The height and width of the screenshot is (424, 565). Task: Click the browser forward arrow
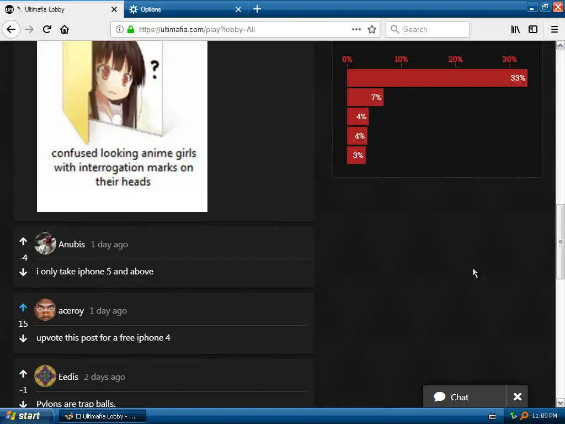29,29
